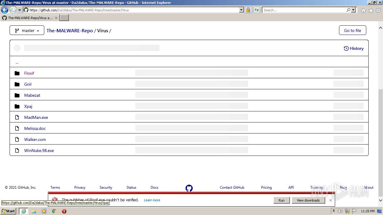Show hidden tray icons arrow
This screenshot has width=383, height=215.
tap(334, 211)
